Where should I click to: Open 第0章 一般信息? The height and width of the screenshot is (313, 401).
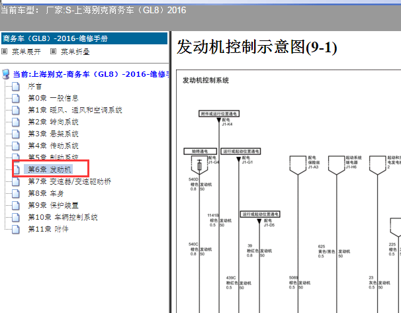pos(53,98)
